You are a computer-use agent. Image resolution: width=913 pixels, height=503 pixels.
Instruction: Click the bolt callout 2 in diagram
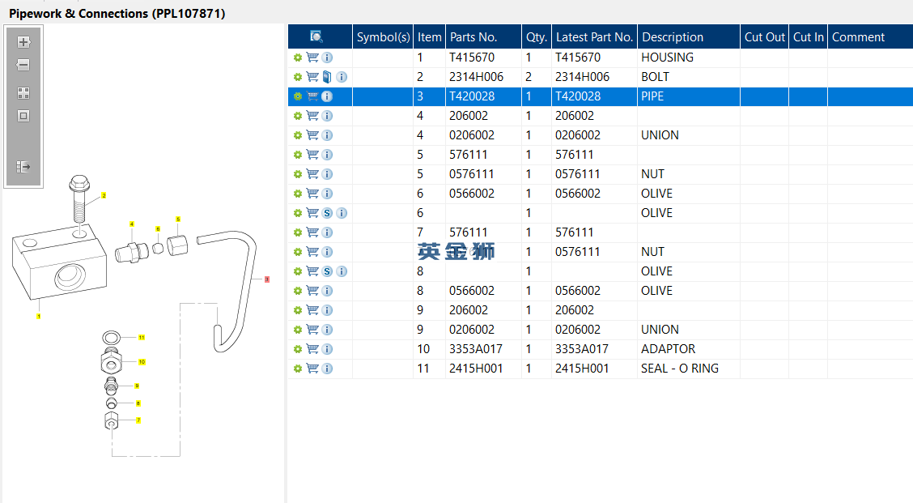click(x=104, y=196)
